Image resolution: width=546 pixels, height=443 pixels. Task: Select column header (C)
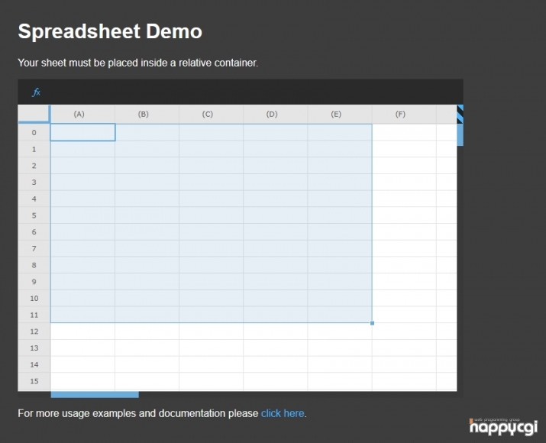(211, 115)
